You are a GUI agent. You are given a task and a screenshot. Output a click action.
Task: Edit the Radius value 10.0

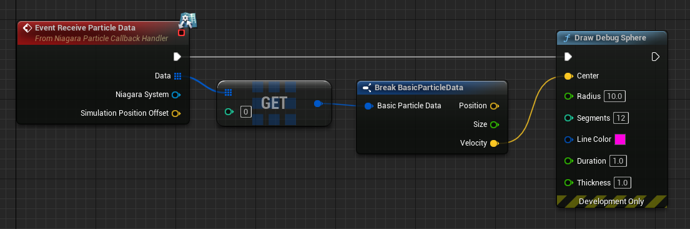click(x=614, y=96)
